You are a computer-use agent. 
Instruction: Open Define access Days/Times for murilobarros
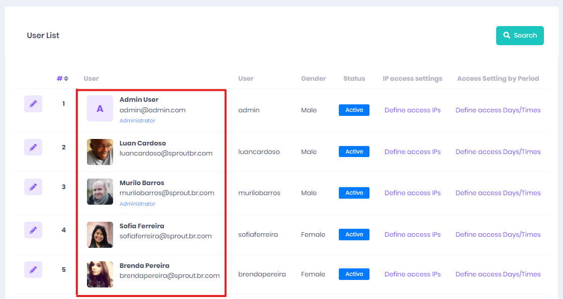[498, 193]
